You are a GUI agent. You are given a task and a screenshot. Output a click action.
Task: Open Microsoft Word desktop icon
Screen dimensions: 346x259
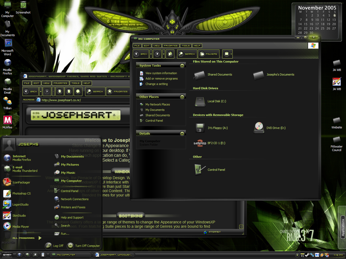[8, 47]
